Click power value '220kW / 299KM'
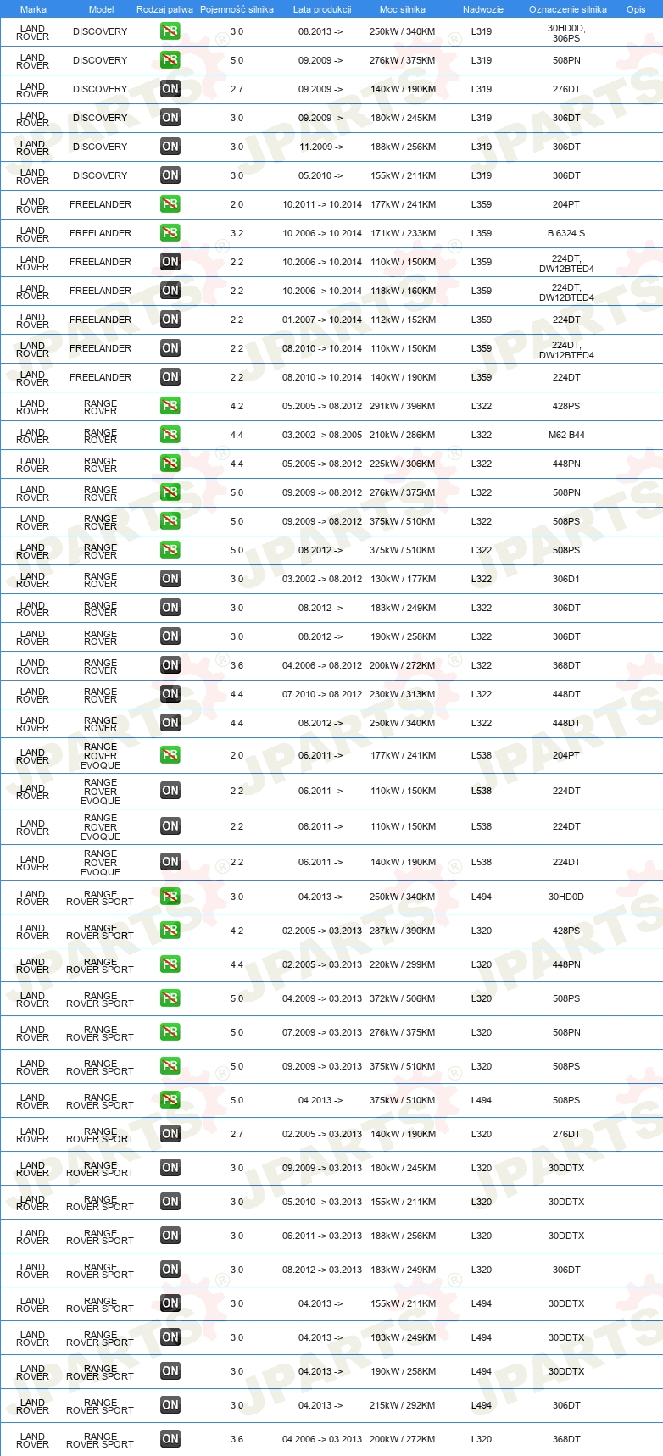Viewport: 663px width, 1456px height. click(403, 964)
